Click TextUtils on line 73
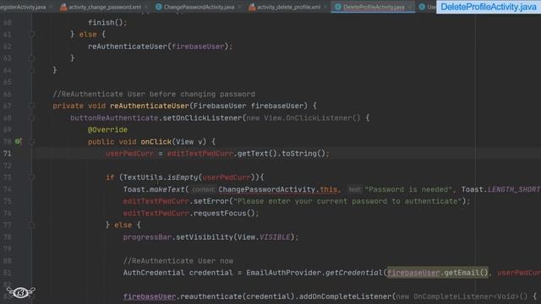541x304 pixels. (143, 177)
